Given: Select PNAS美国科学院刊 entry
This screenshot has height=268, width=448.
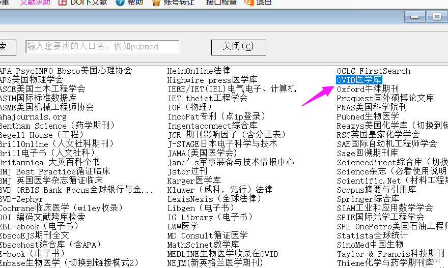Looking at the screenshot, I should 372,107.
